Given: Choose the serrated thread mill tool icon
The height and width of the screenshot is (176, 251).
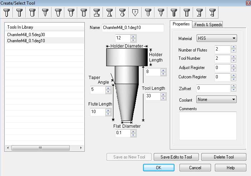Looking at the screenshot, I should click(x=84, y=13).
